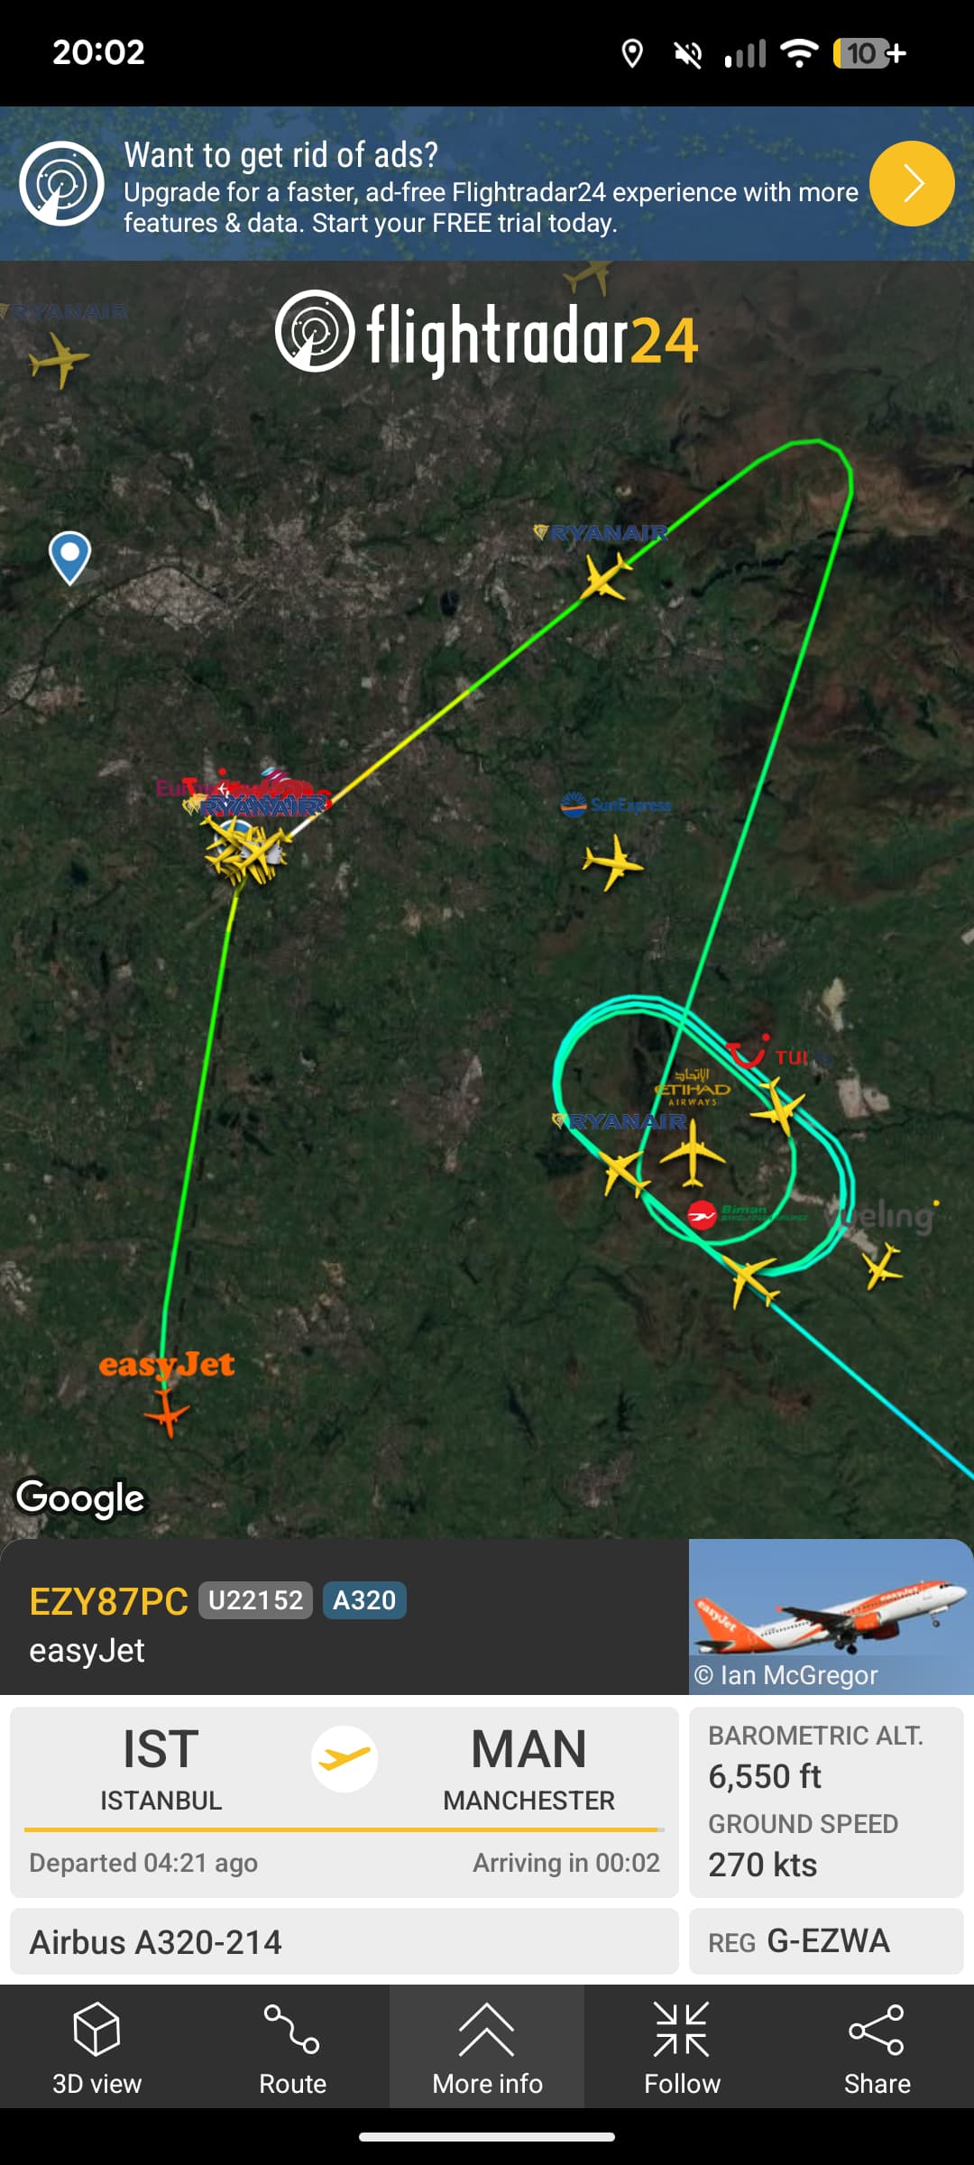Screen dimensions: 974x2165
Task: Tap the G-EZWA registration field
Action: [826, 1940]
